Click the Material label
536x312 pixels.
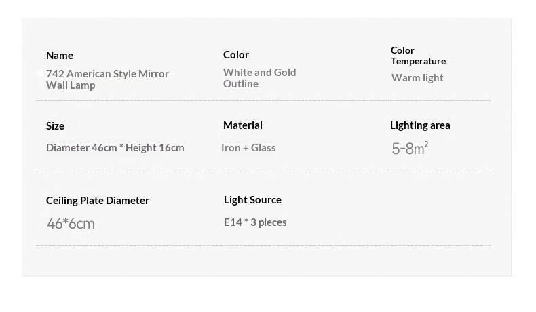coord(243,125)
